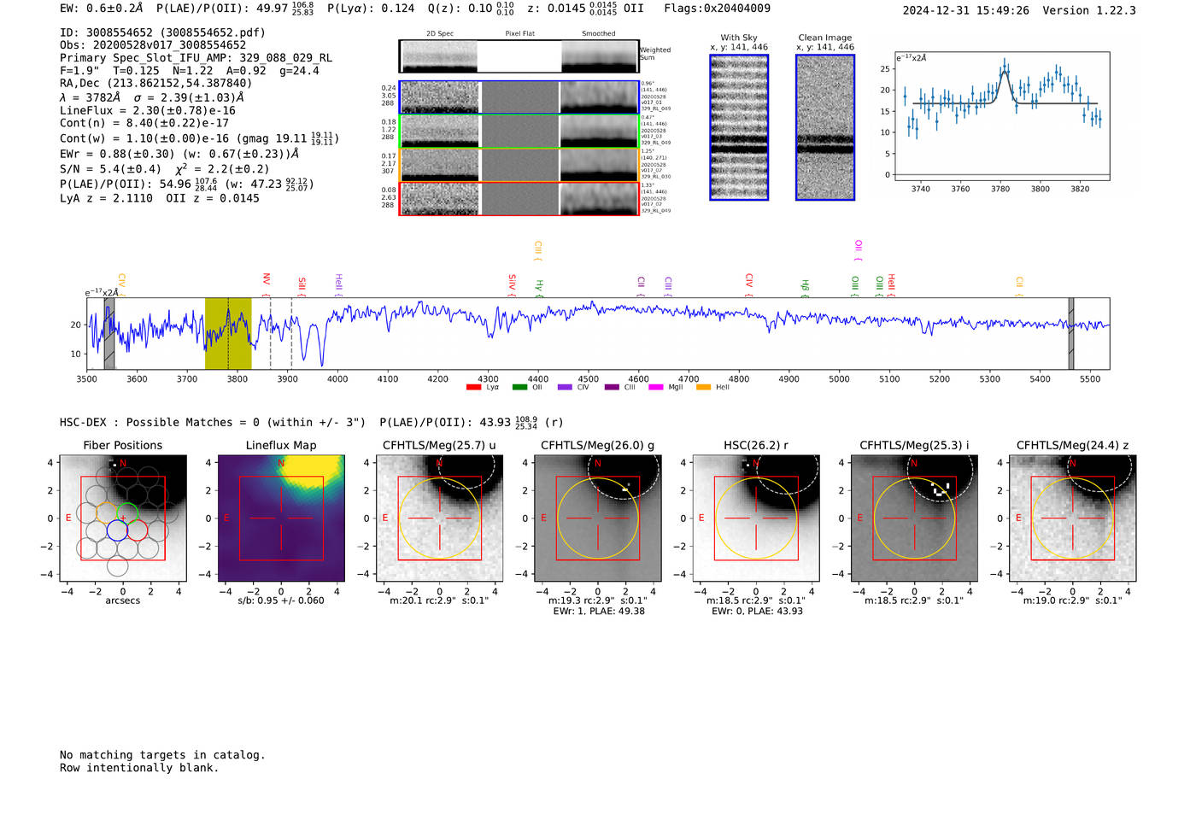The image size is (1196, 814).
Task: Click the Cont(n) = 8.40(±0.22)e-17 line
Action: pyautogui.click(x=144, y=123)
